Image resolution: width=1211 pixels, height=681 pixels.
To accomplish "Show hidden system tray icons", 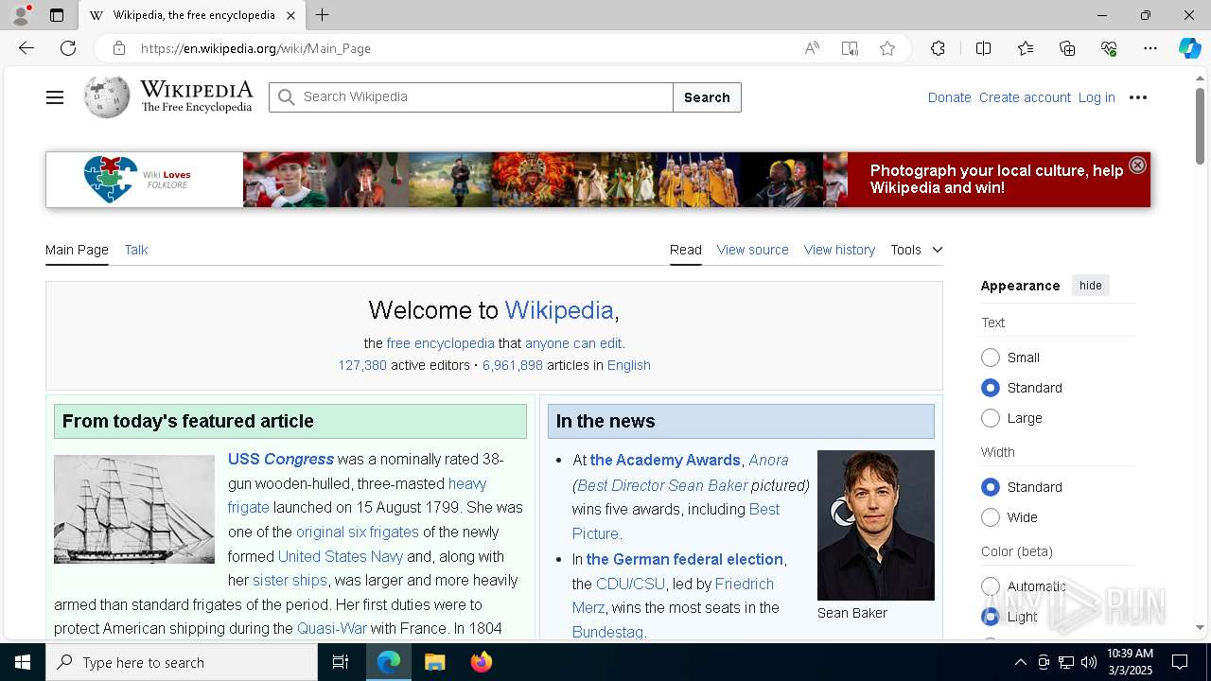I will point(1020,662).
